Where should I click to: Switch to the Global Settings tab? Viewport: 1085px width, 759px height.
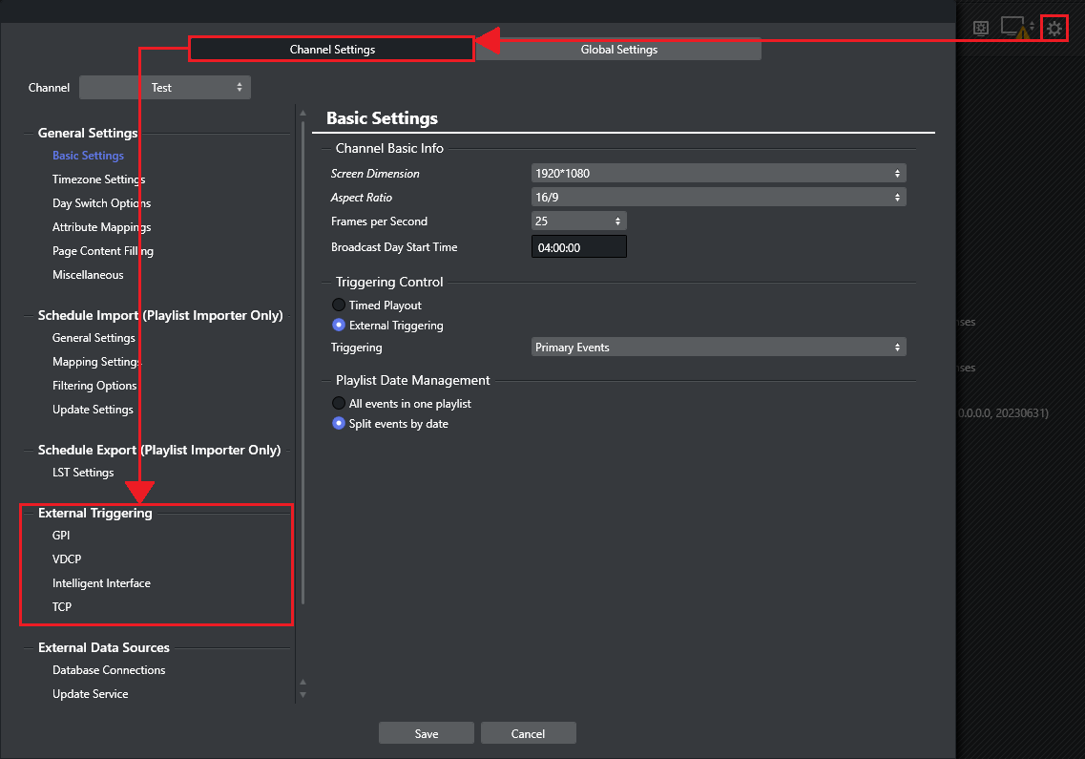pyautogui.click(x=618, y=50)
